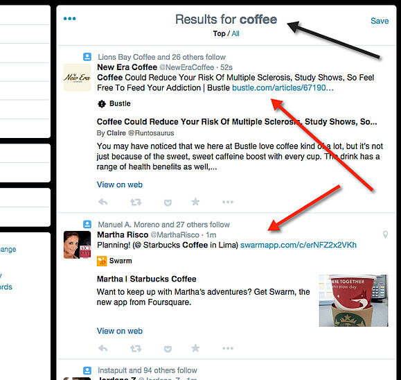Image resolution: width=401 pixels, height=380 pixels.
Task: Click 'Manuel A. Moreno and 27 others follow'
Action: pyautogui.click(x=164, y=225)
